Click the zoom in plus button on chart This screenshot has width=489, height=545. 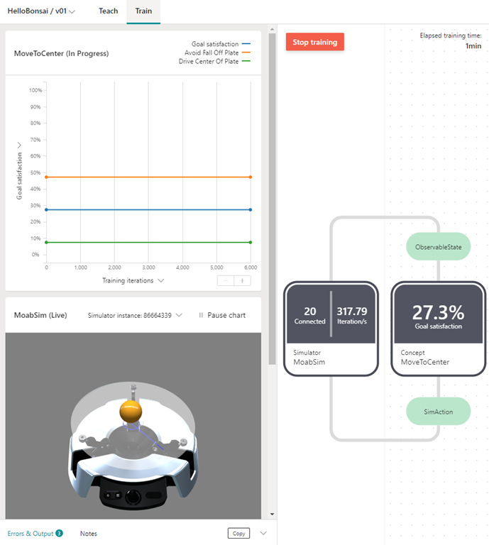(243, 280)
